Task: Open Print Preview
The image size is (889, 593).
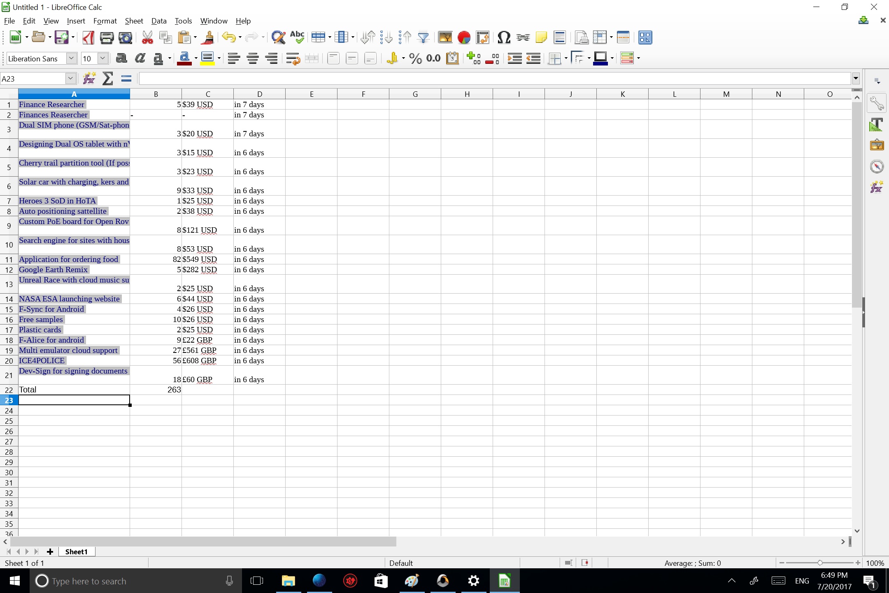Action: [x=125, y=37]
